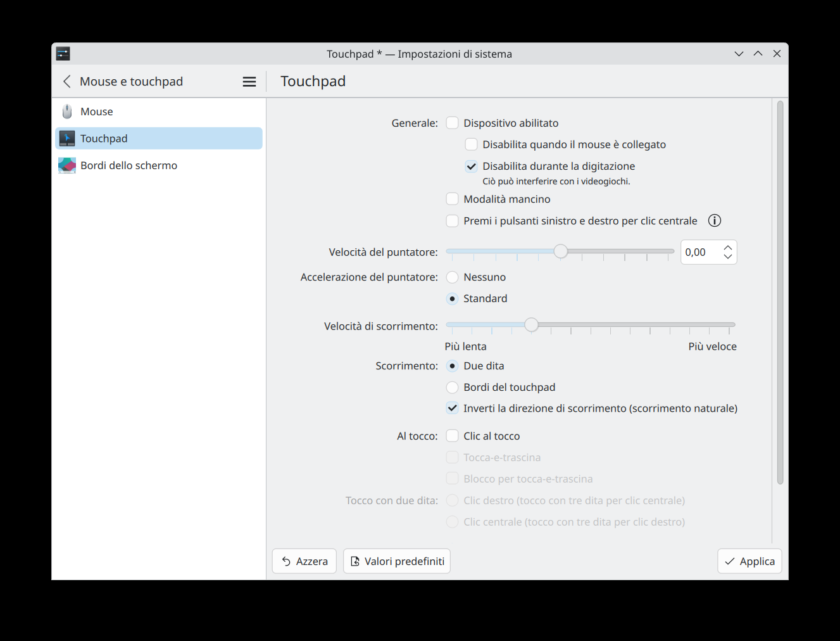Uncheck Disabilita durante la digitazione
The width and height of the screenshot is (840, 641).
tap(471, 166)
